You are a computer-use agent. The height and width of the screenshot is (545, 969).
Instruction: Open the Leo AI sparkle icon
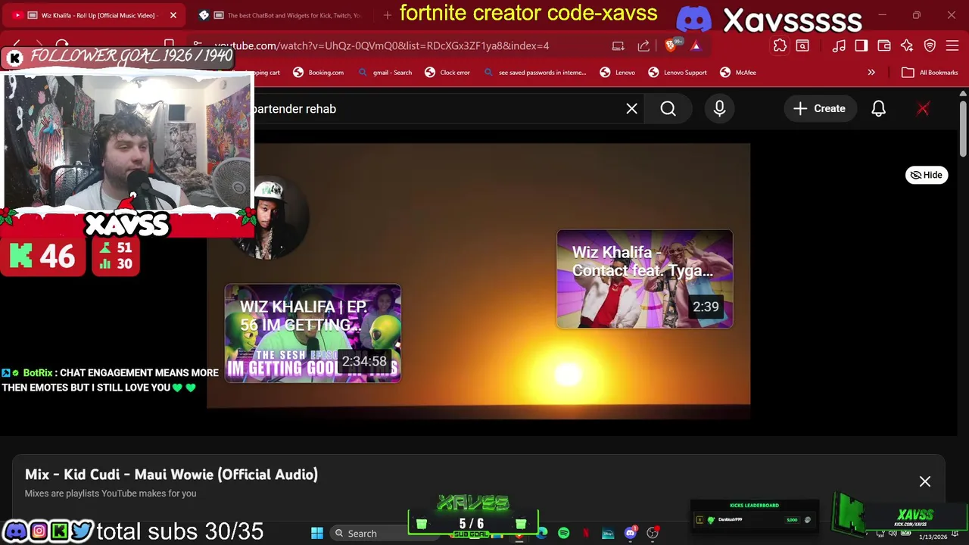(x=907, y=45)
